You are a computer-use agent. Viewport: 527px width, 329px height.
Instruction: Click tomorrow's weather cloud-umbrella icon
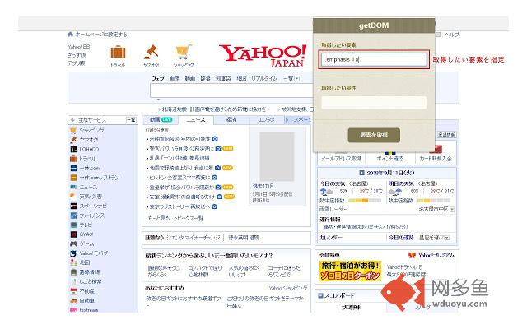click(395, 192)
